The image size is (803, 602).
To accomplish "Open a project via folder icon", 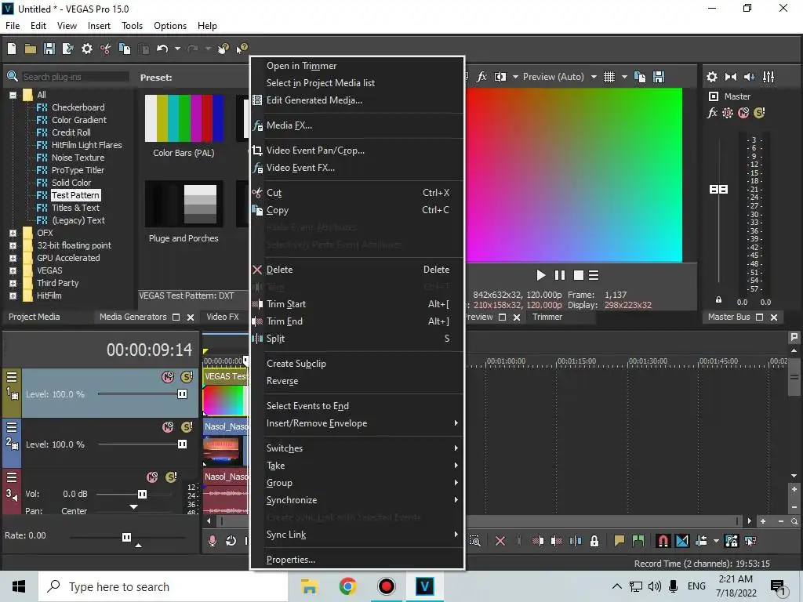I will [31, 49].
